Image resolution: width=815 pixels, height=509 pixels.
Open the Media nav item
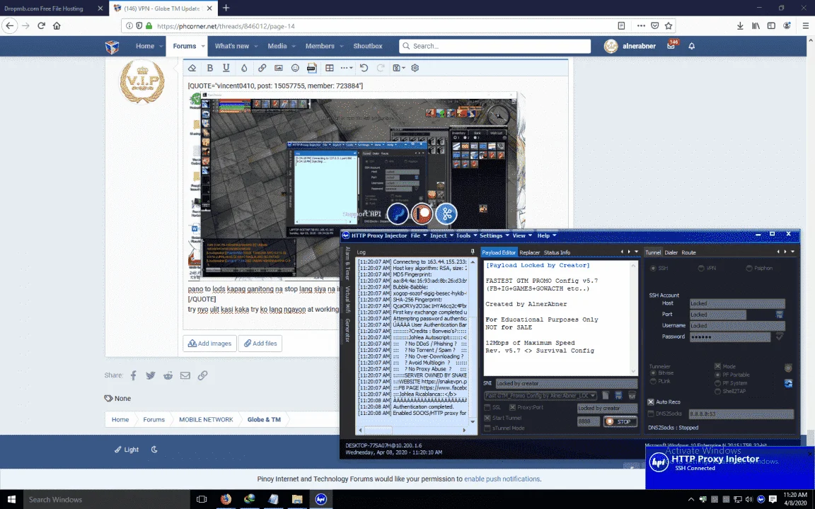pyautogui.click(x=277, y=46)
